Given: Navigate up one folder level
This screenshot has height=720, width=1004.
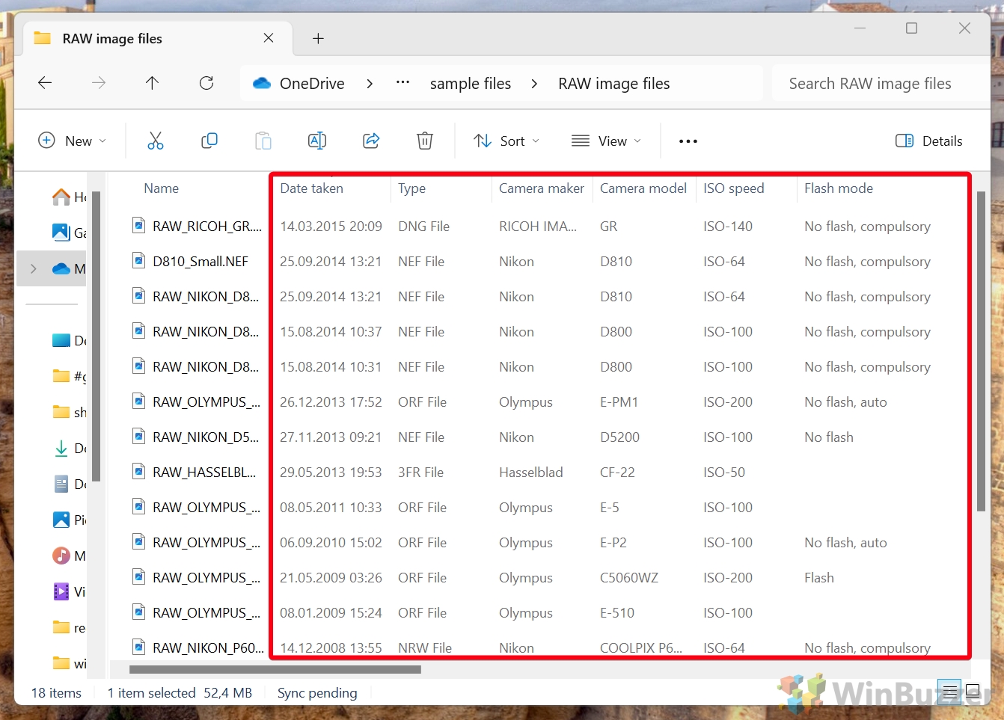Looking at the screenshot, I should (x=153, y=83).
